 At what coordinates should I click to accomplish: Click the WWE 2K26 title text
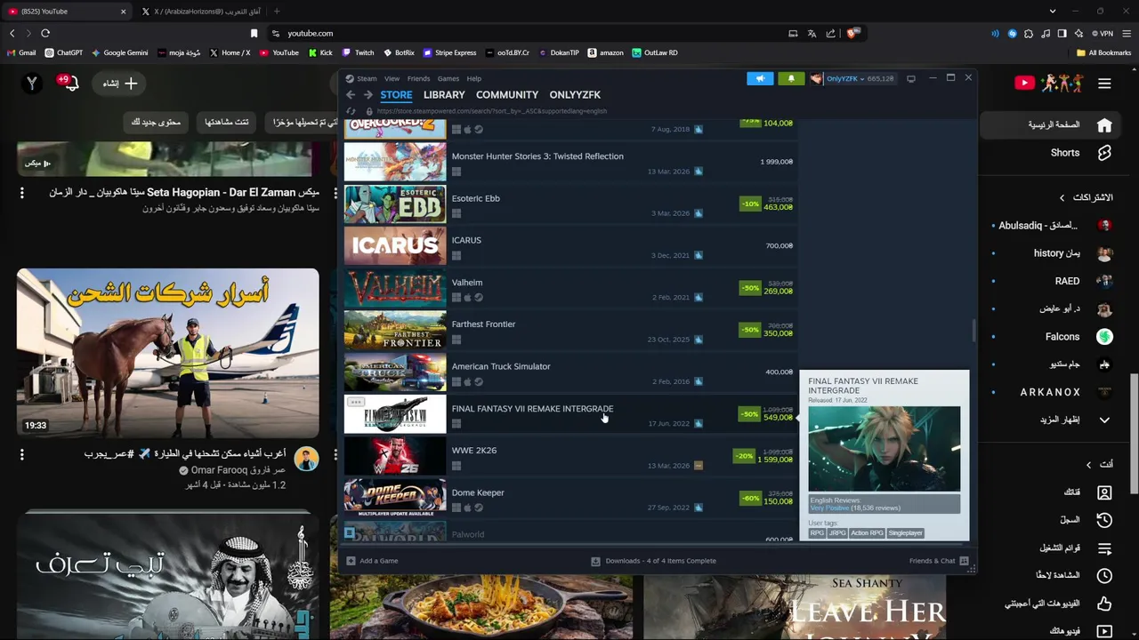(x=474, y=451)
